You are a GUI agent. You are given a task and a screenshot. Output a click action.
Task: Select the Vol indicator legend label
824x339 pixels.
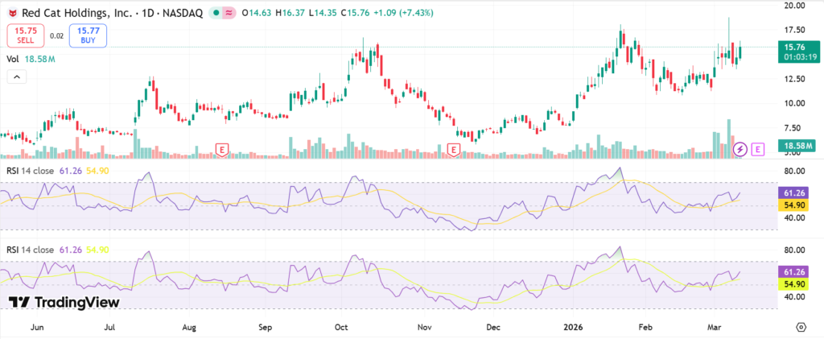(x=13, y=59)
